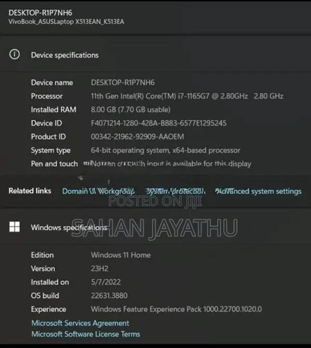The height and width of the screenshot is (348, 311).
Task: Select the Edition value Windows 11 Home
Action: [x=121, y=255]
